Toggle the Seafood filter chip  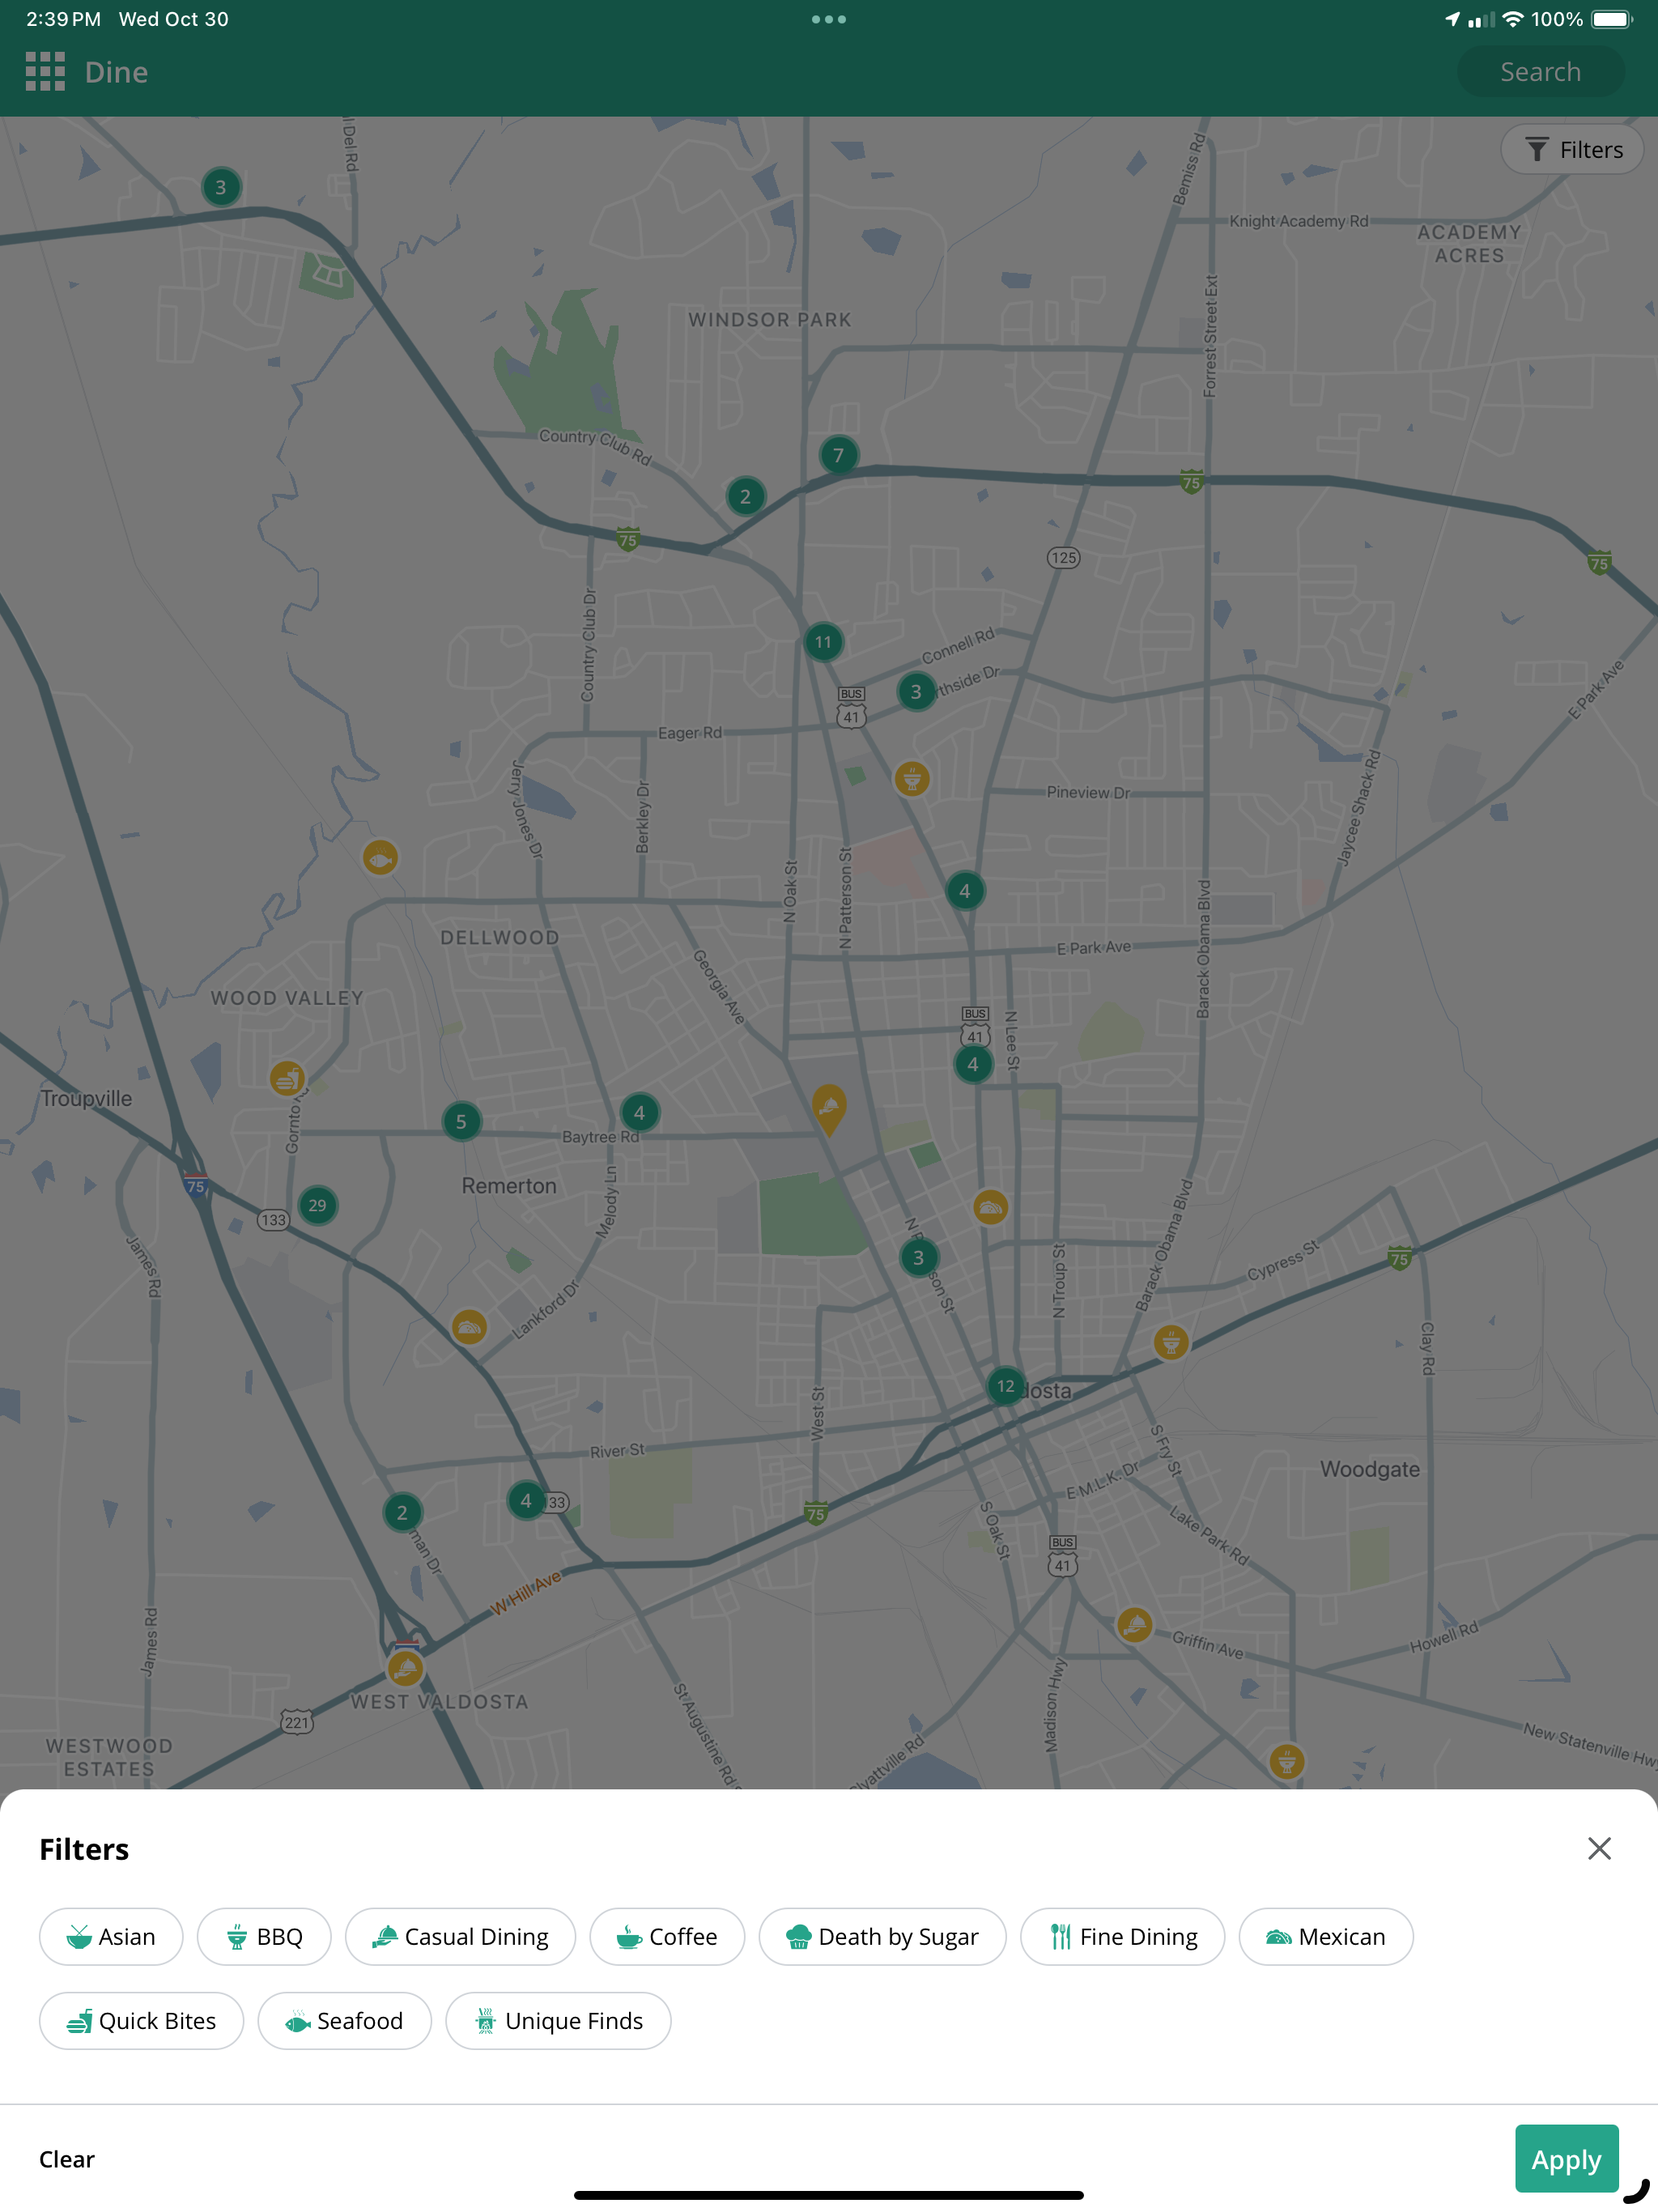(344, 2020)
